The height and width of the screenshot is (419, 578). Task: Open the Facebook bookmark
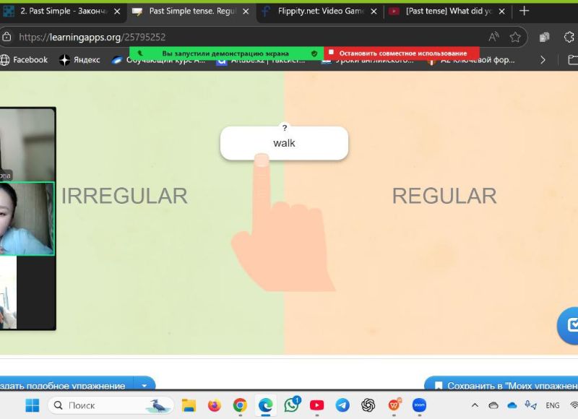point(24,60)
